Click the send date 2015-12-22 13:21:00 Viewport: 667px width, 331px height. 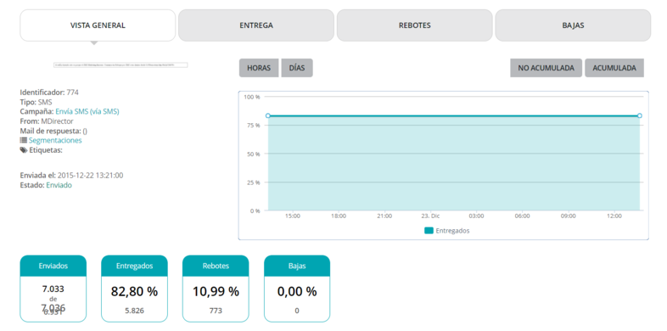point(90,176)
